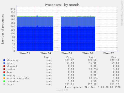Viewport: 124px width, 93px height.
Task: Click the 'Max:' column header
Action: point(114,57)
